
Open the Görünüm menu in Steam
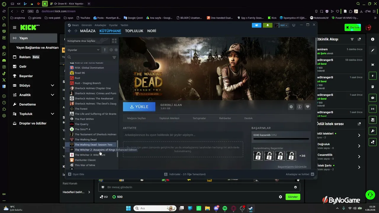[x=86, y=25]
